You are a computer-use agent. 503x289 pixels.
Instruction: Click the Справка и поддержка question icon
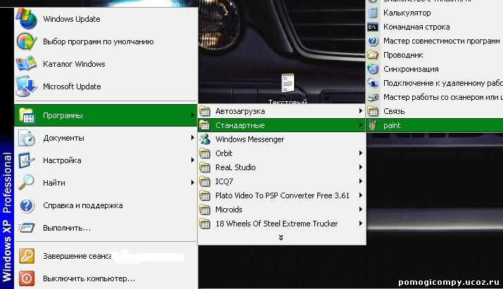26,205
